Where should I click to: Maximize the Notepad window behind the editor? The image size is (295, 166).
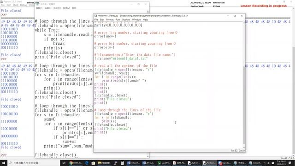click(138, 4)
